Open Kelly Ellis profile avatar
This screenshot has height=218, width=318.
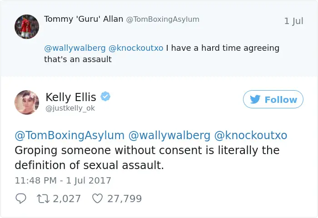click(x=27, y=102)
